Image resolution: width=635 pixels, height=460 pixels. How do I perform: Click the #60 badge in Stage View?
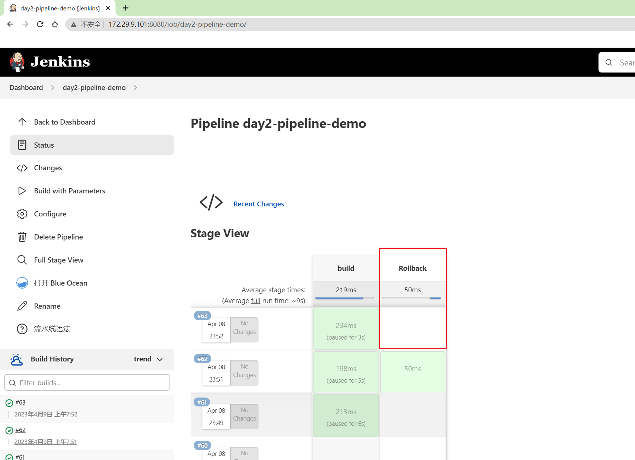click(x=202, y=445)
